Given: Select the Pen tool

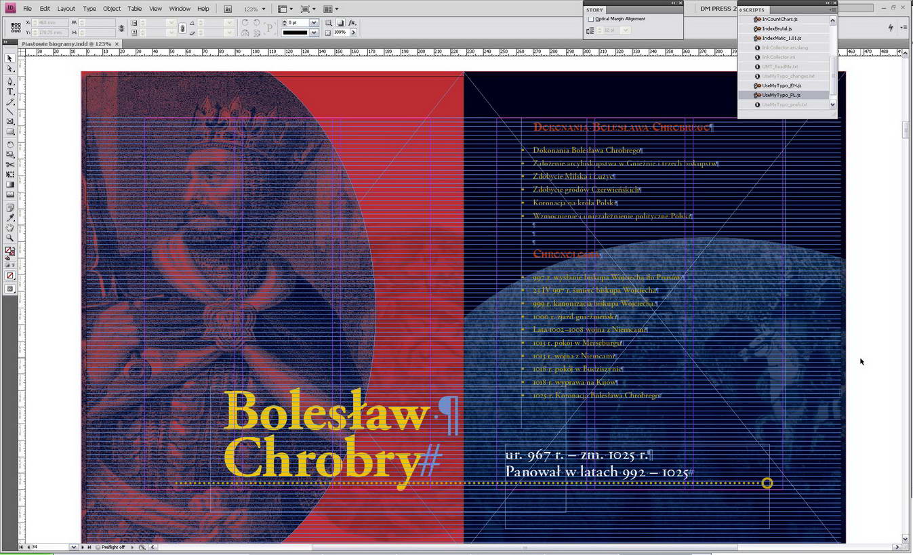Looking at the screenshot, I should pos(9,81).
